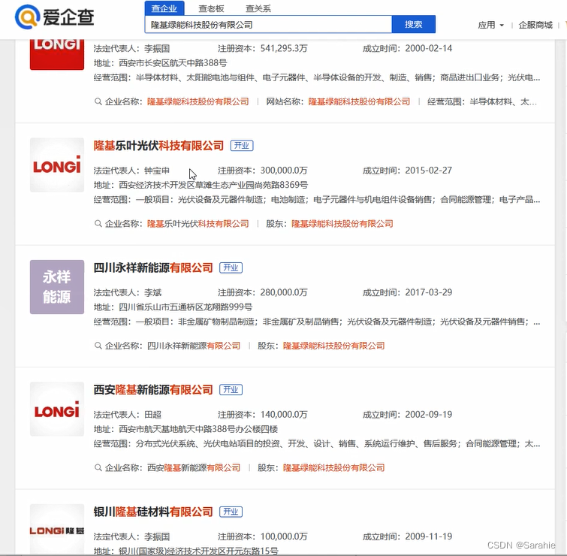Click magnifier icon in the first company card
Viewport: 567px width, 556px height.
(x=98, y=101)
